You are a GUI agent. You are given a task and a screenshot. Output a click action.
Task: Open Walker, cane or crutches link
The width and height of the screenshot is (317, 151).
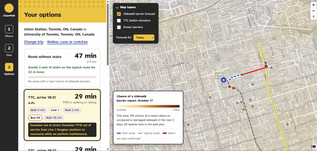67,42
